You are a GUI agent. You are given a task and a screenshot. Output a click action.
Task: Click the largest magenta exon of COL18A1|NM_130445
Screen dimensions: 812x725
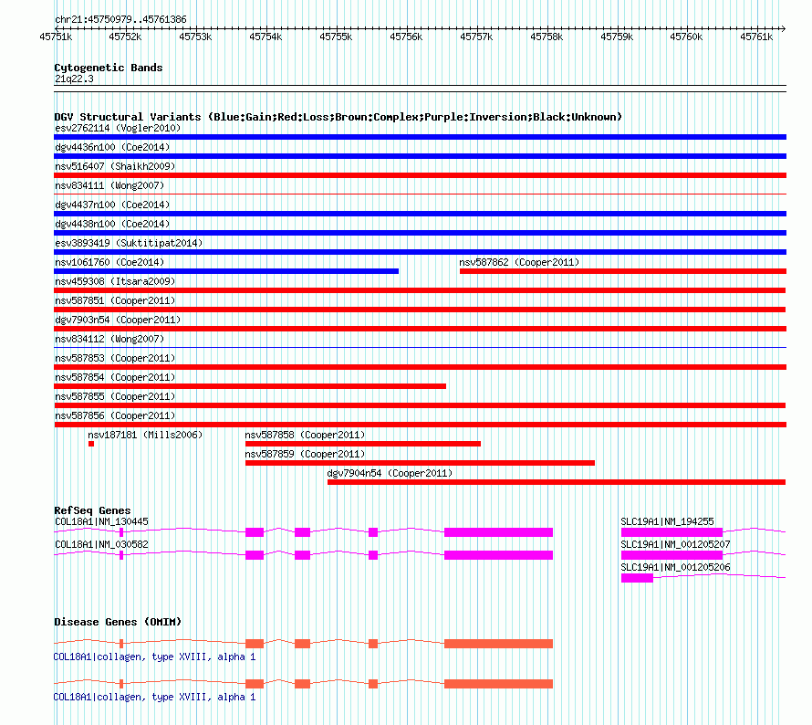coord(499,532)
